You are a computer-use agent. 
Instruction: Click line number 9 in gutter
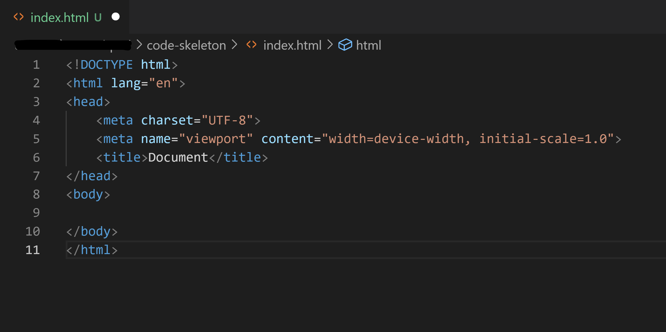[36, 213]
